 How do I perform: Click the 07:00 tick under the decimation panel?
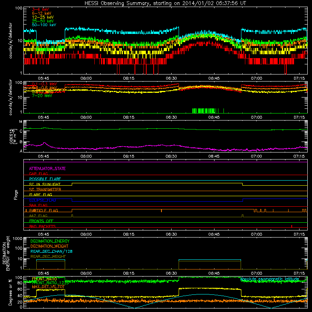(257, 273)
